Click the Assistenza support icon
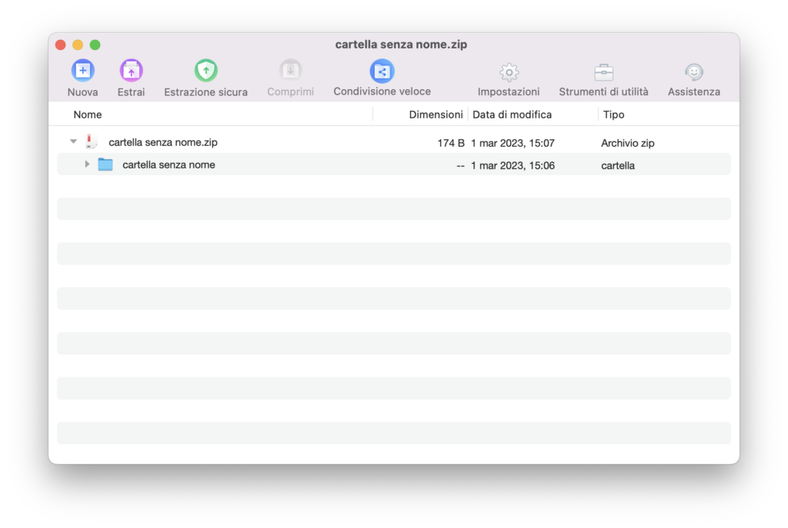The height and width of the screenshot is (528, 788). click(x=693, y=72)
